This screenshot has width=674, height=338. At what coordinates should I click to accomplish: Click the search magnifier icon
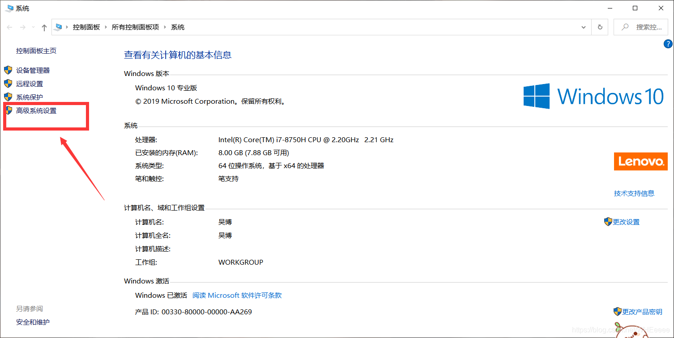click(x=625, y=27)
